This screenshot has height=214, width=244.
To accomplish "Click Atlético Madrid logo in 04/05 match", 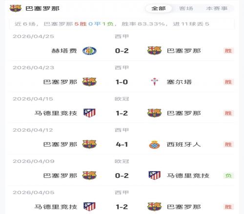I will (x=89, y=207).
